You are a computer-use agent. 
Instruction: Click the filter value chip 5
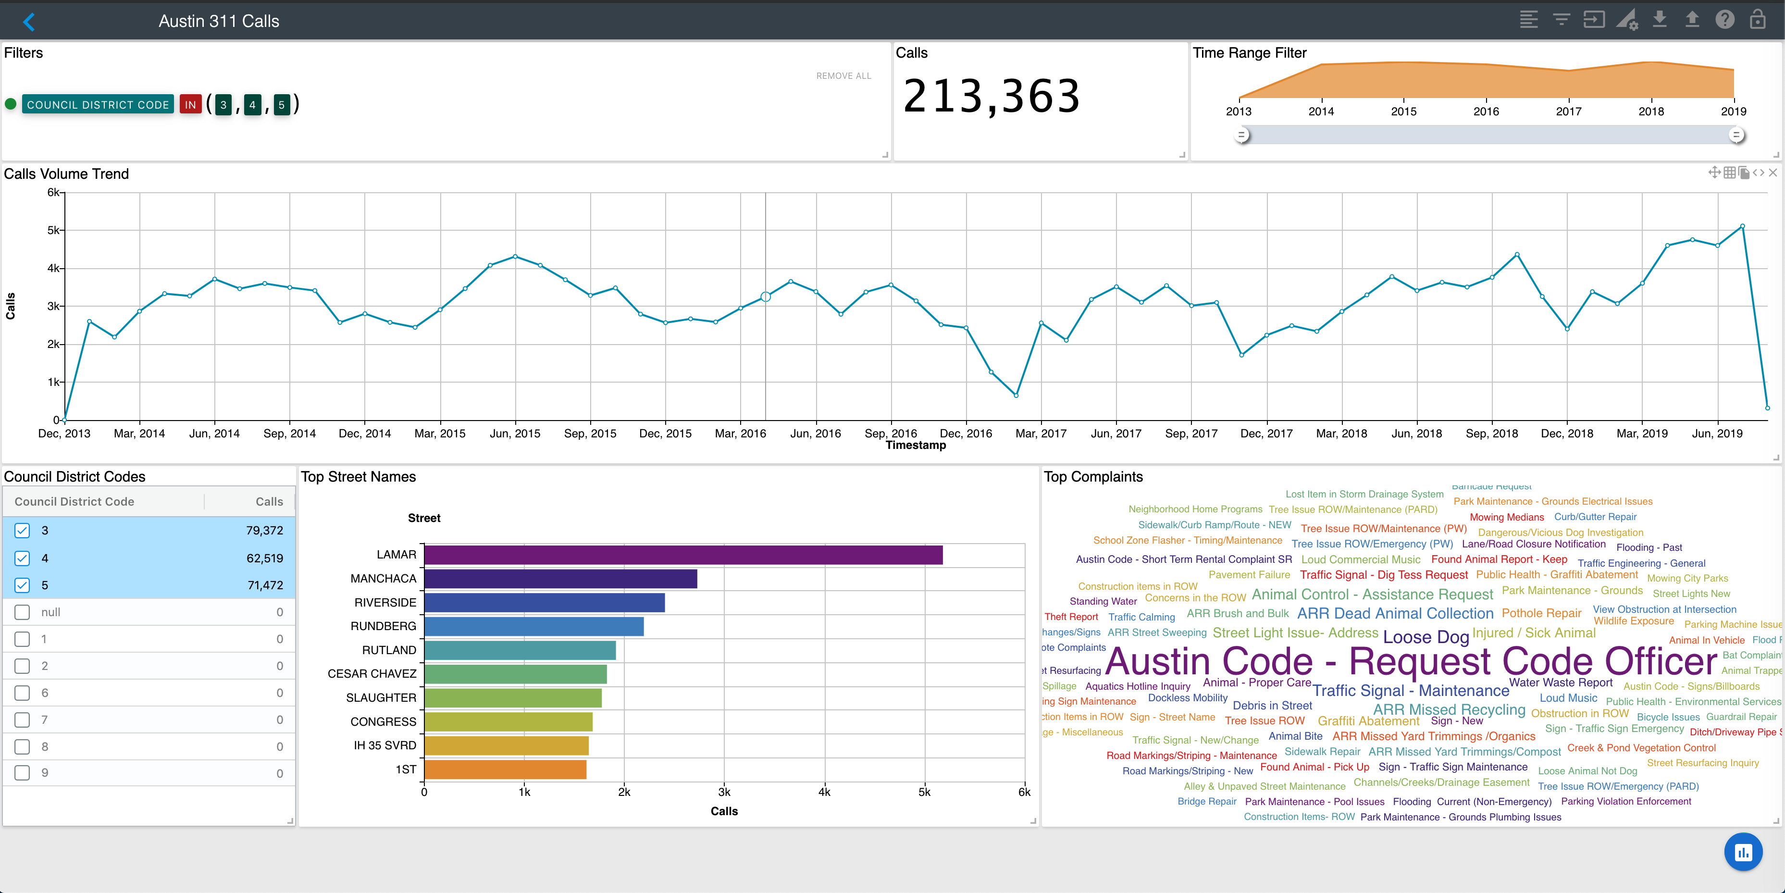coord(281,105)
